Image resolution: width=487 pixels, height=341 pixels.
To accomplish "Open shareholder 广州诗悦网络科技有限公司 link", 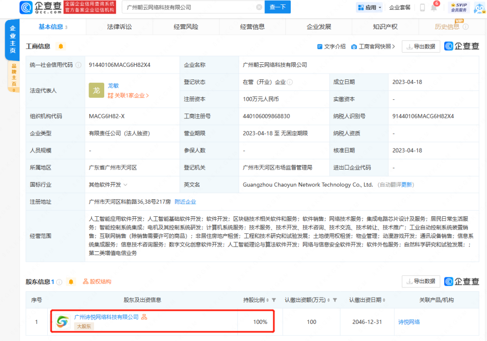I will coord(107,317).
